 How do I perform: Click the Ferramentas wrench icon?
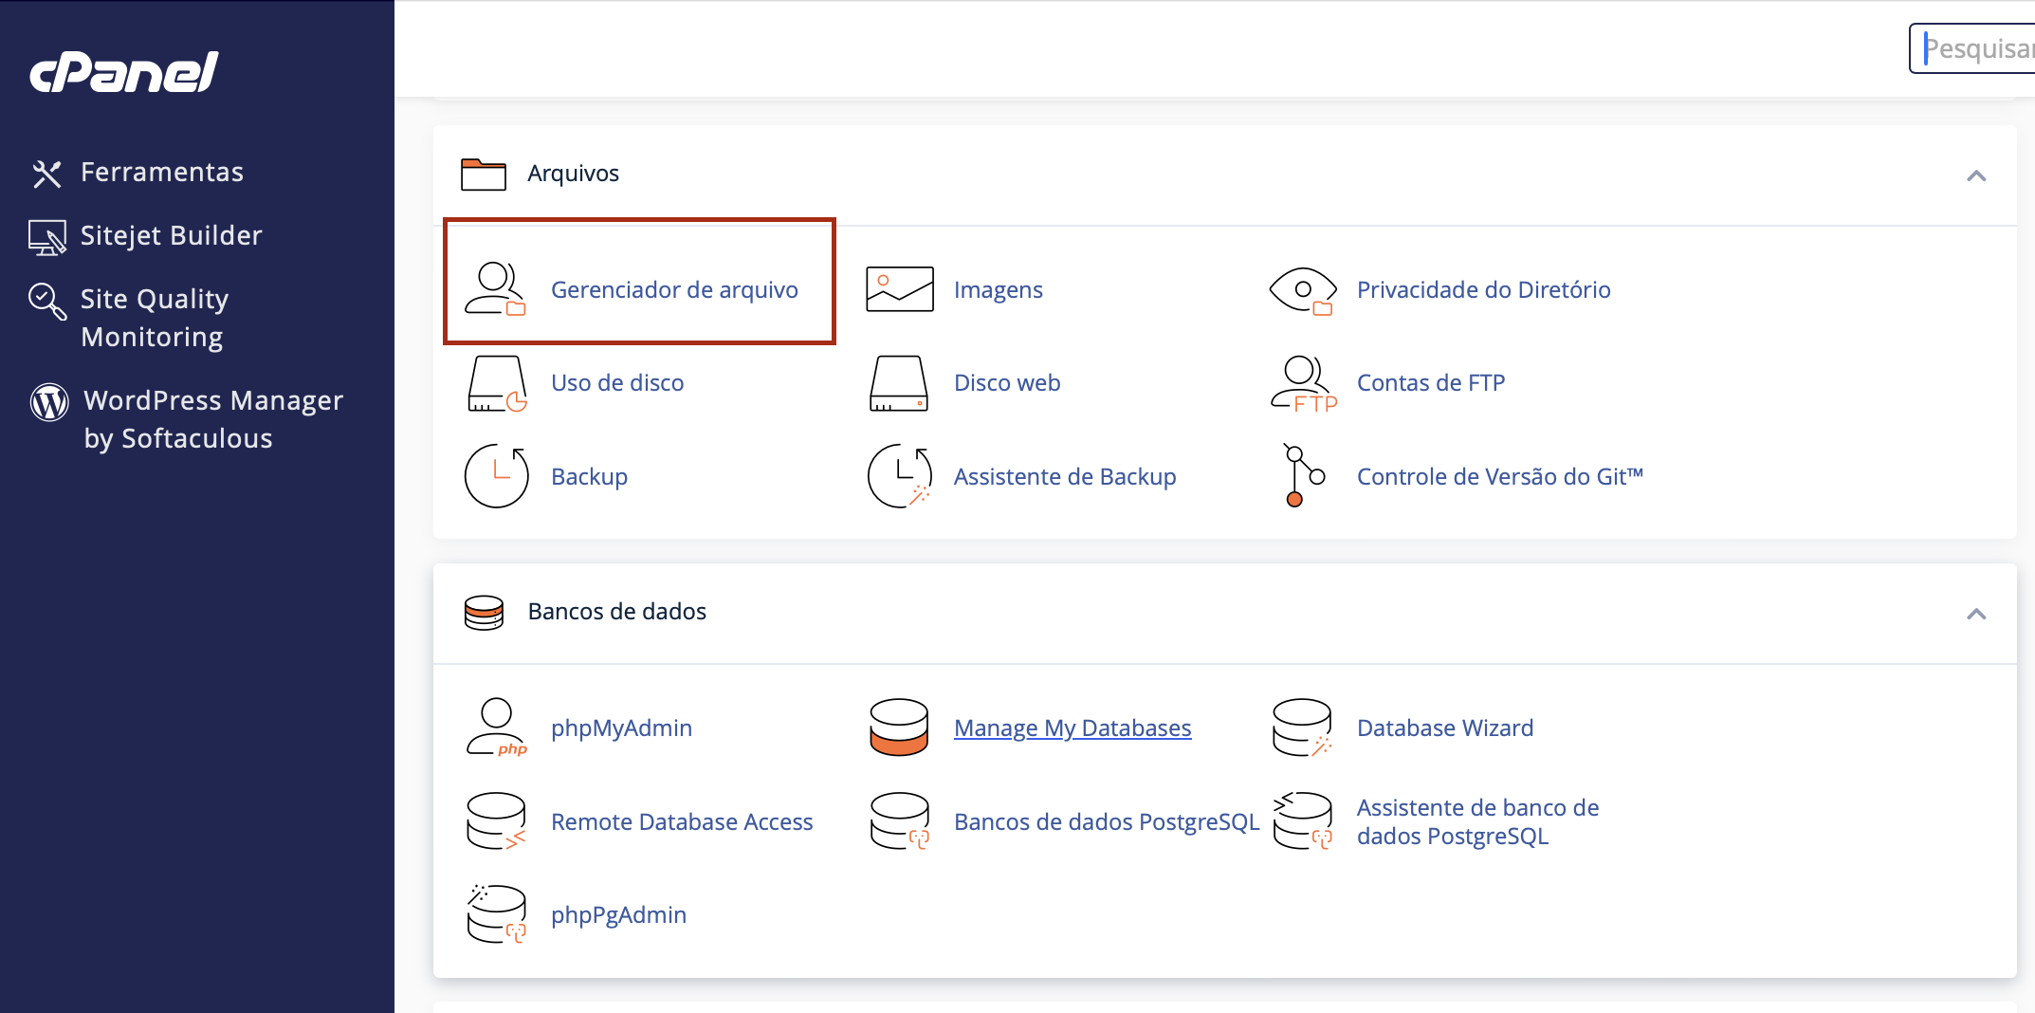(x=46, y=174)
